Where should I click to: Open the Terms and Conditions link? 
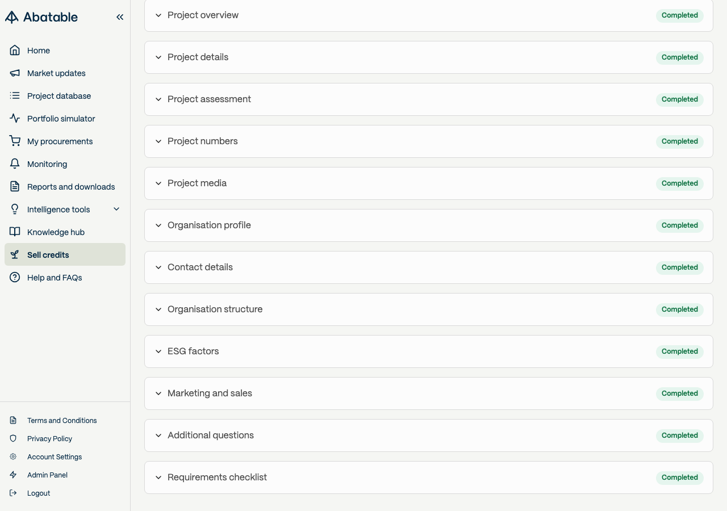(62, 420)
